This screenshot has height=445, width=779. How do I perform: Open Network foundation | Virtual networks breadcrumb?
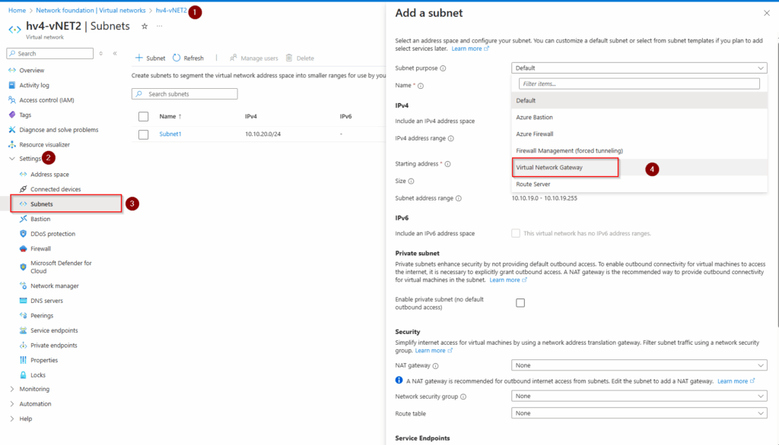tap(91, 11)
